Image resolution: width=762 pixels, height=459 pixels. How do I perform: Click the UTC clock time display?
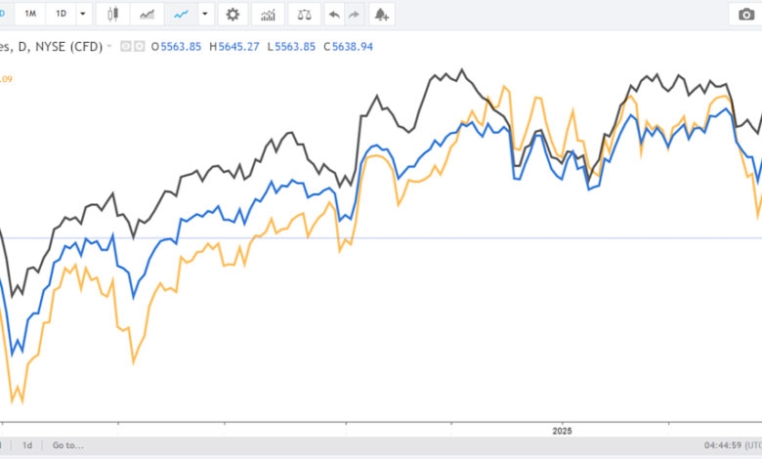pyautogui.click(x=729, y=444)
